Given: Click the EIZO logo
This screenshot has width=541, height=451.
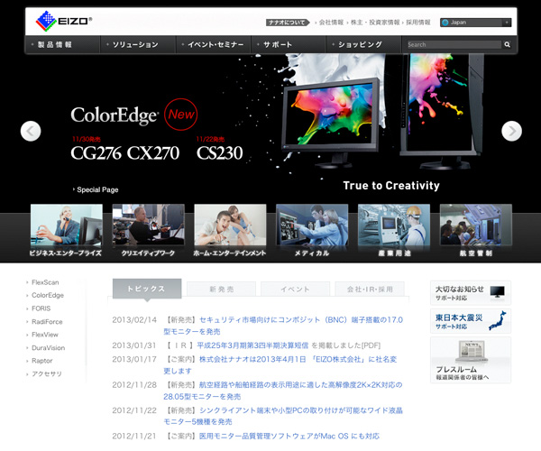Looking at the screenshot, I should (x=63, y=20).
